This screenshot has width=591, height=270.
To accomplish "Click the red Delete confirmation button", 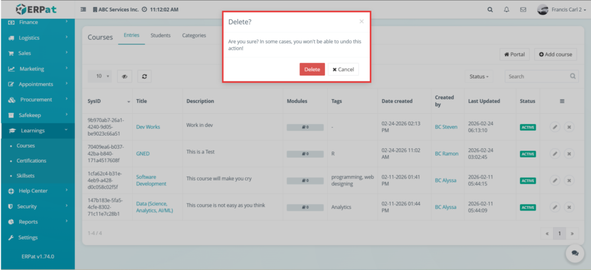I will click(x=312, y=69).
